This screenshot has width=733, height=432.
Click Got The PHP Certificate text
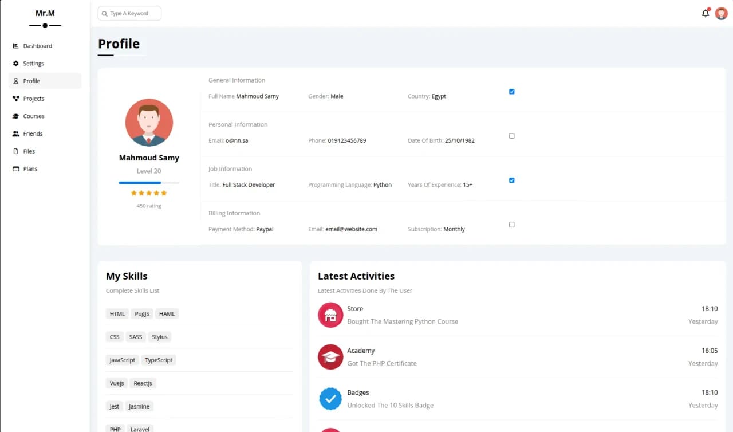point(382,363)
